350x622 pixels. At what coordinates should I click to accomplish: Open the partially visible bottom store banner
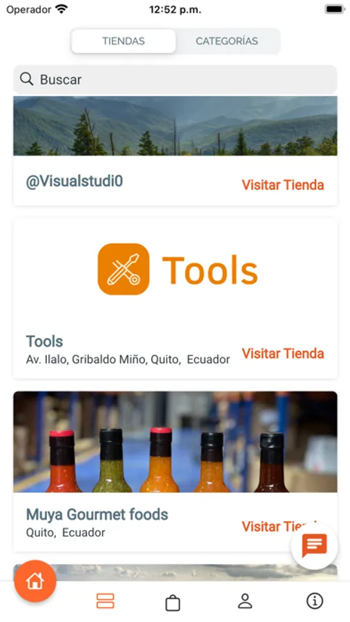175,572
